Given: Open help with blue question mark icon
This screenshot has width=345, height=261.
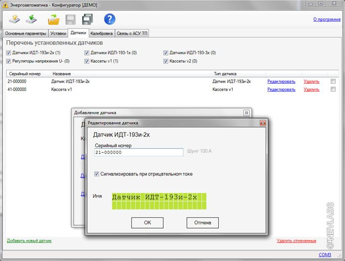Looking at the screenshot, I should (109, 19).
